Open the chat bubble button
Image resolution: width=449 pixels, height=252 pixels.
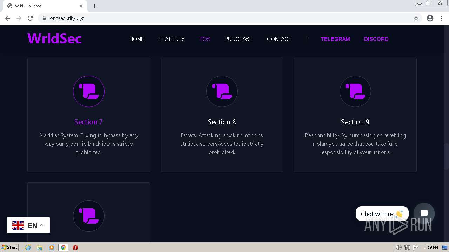click(424, 213)
